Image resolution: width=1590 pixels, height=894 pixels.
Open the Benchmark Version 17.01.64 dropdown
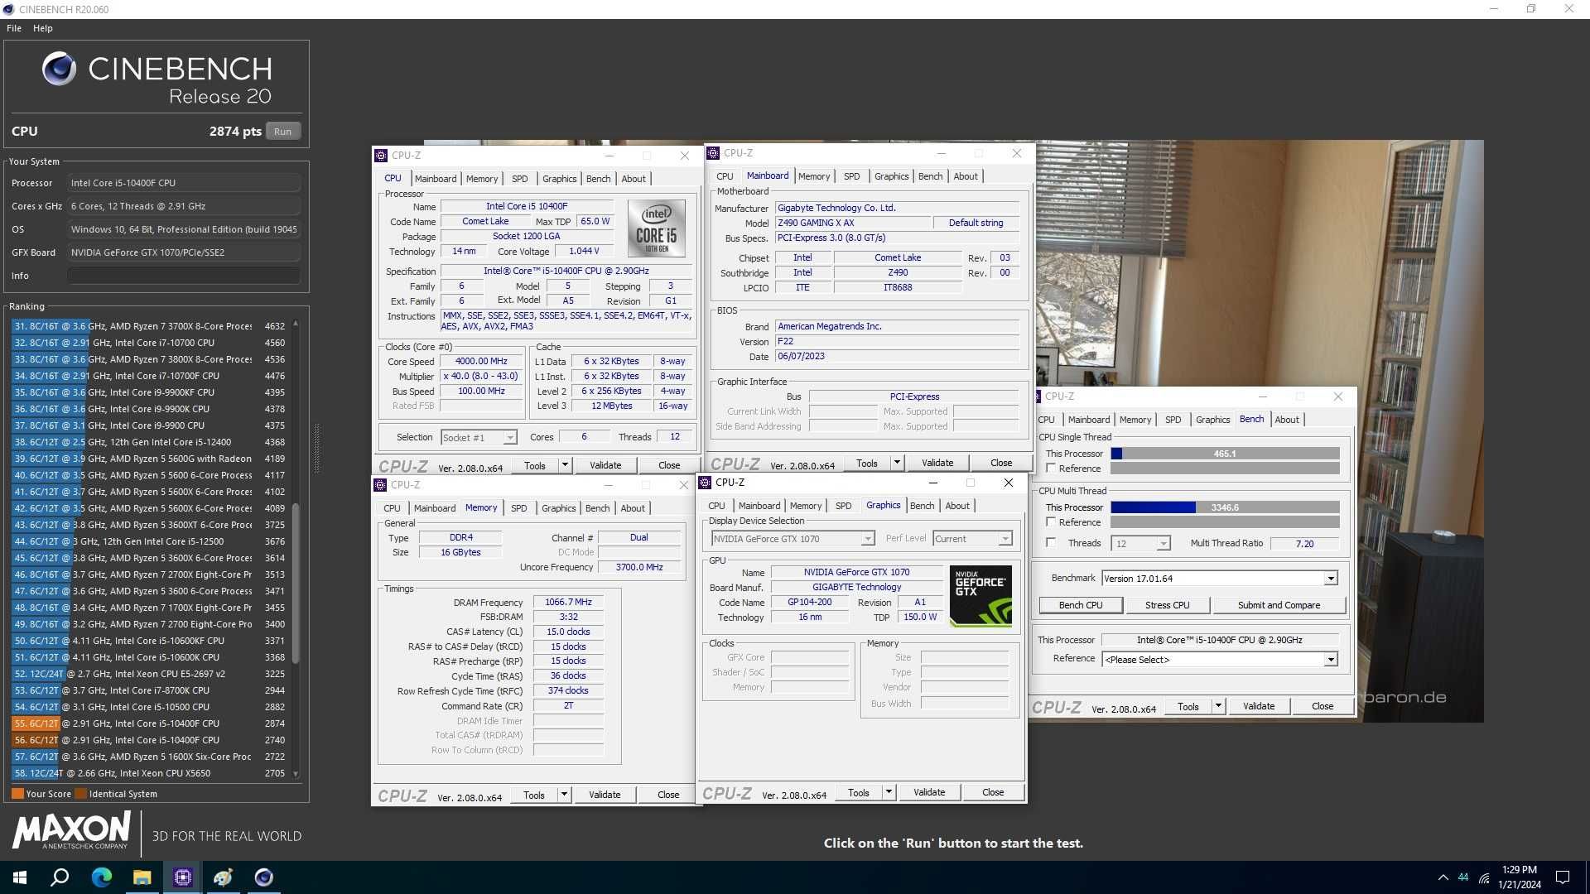click(1219, 579)
